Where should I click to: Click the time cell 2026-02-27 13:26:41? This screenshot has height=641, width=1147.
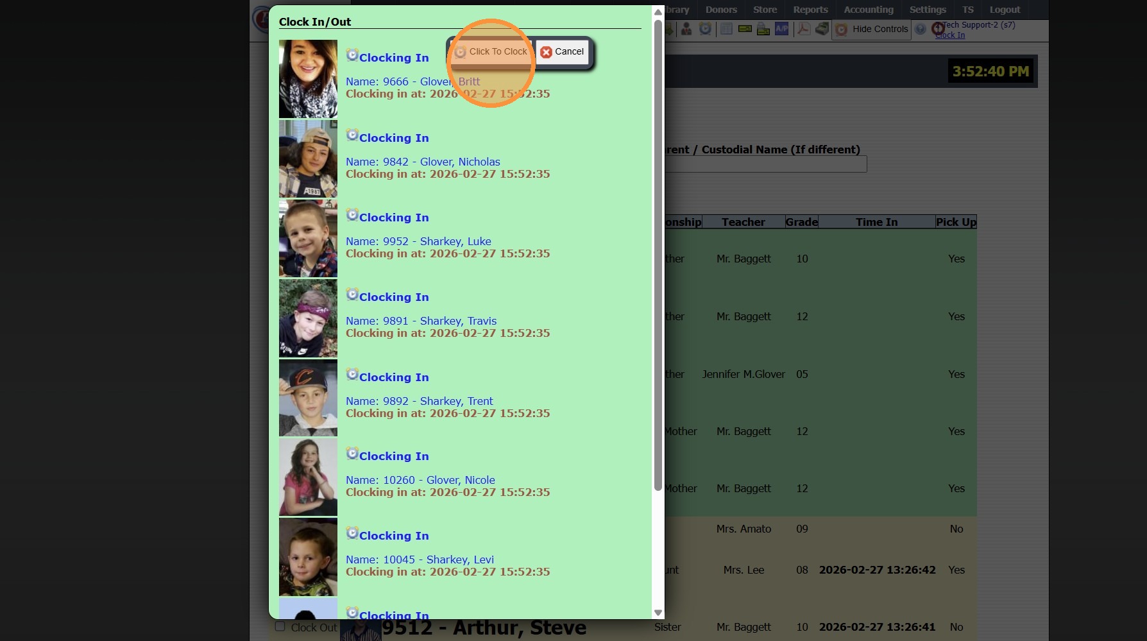coord(877,627)
